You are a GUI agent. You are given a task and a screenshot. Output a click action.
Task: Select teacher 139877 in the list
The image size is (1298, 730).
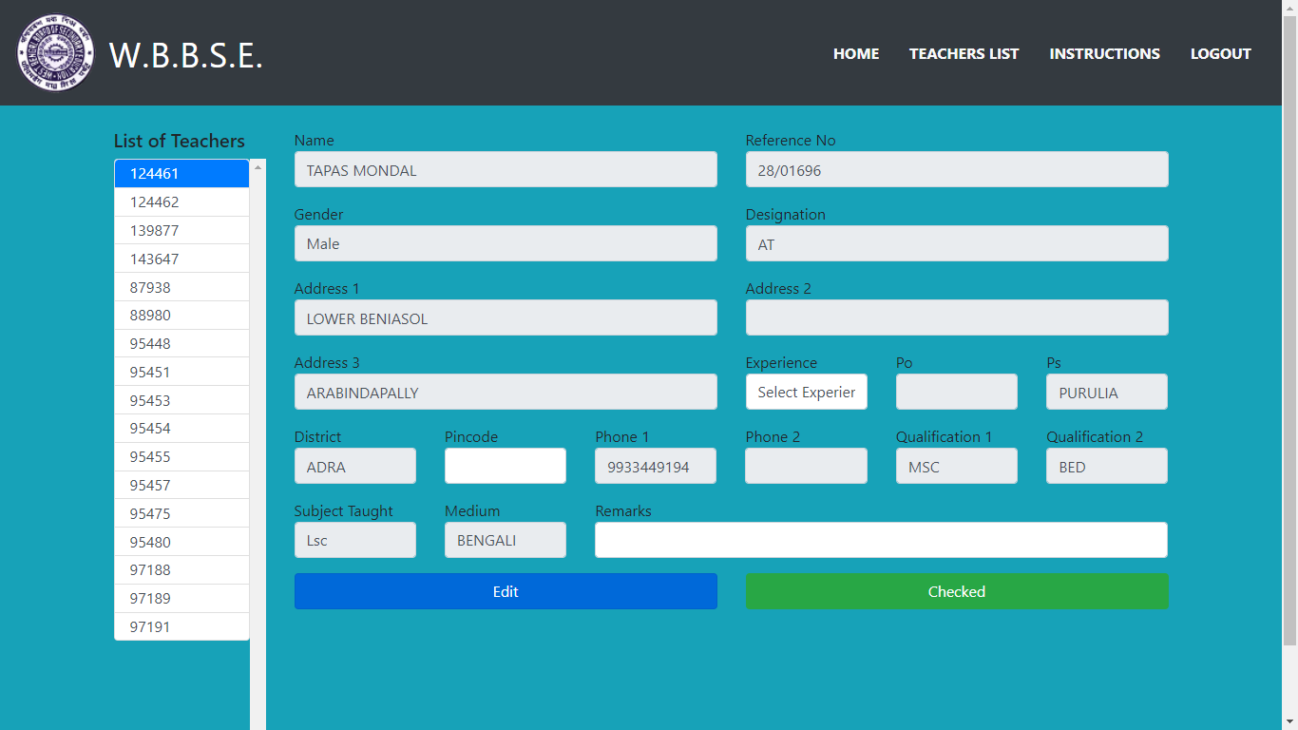(181, 231)
